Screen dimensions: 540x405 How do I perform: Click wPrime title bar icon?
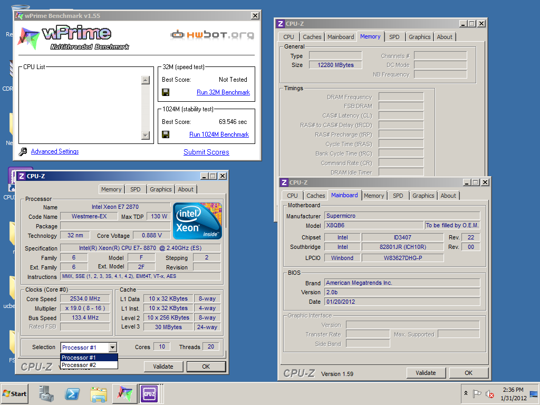point(20,15)
